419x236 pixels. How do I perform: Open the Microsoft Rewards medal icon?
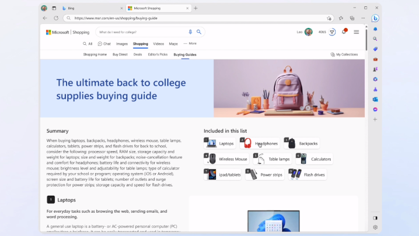click(332, 32)
